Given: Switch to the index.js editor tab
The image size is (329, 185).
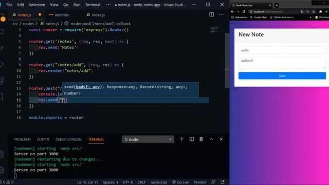Looking at the screenshot, I should pyautogui.click(x=98, y=15).
